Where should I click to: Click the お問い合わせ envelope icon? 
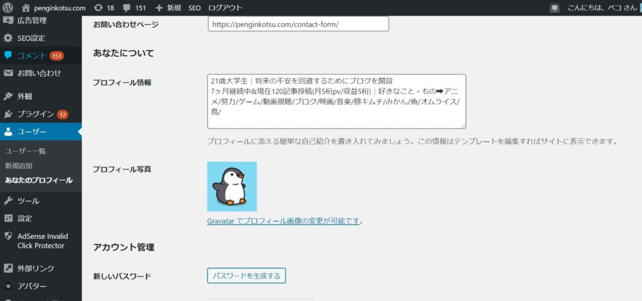click(x=8, y=73)
